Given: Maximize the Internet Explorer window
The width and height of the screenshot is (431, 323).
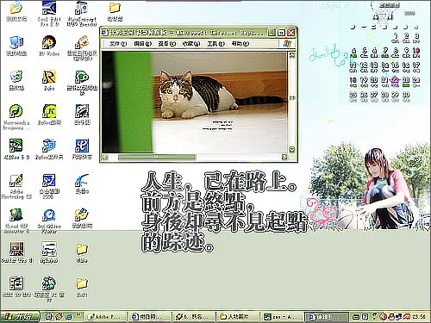Looking at the screenshot, I should 281,33.
